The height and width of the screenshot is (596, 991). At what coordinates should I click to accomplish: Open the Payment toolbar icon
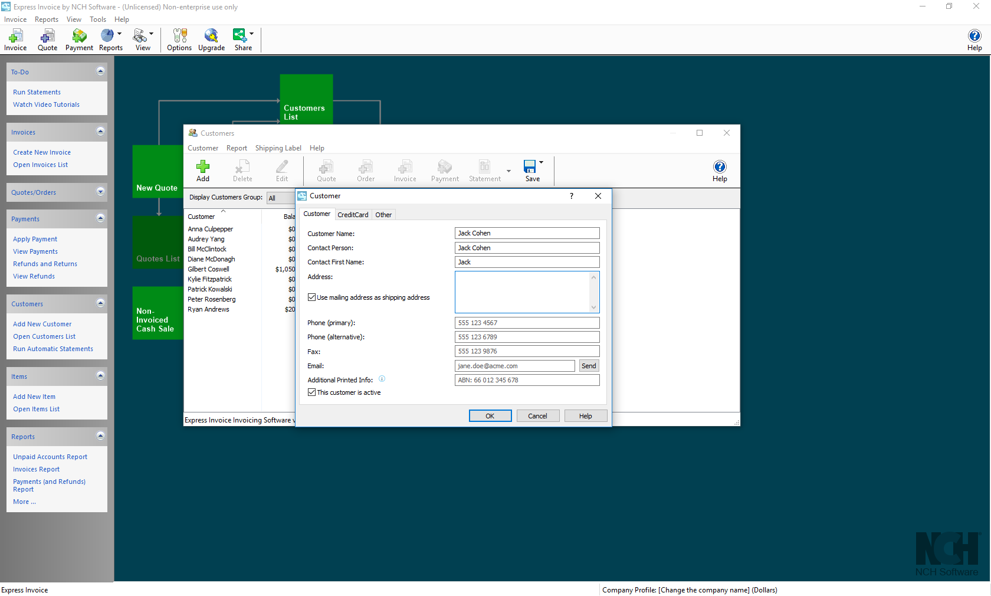pyautogui.click(x=79, y=40)
